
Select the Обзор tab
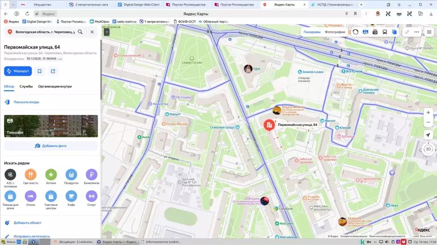pos(9,86)
